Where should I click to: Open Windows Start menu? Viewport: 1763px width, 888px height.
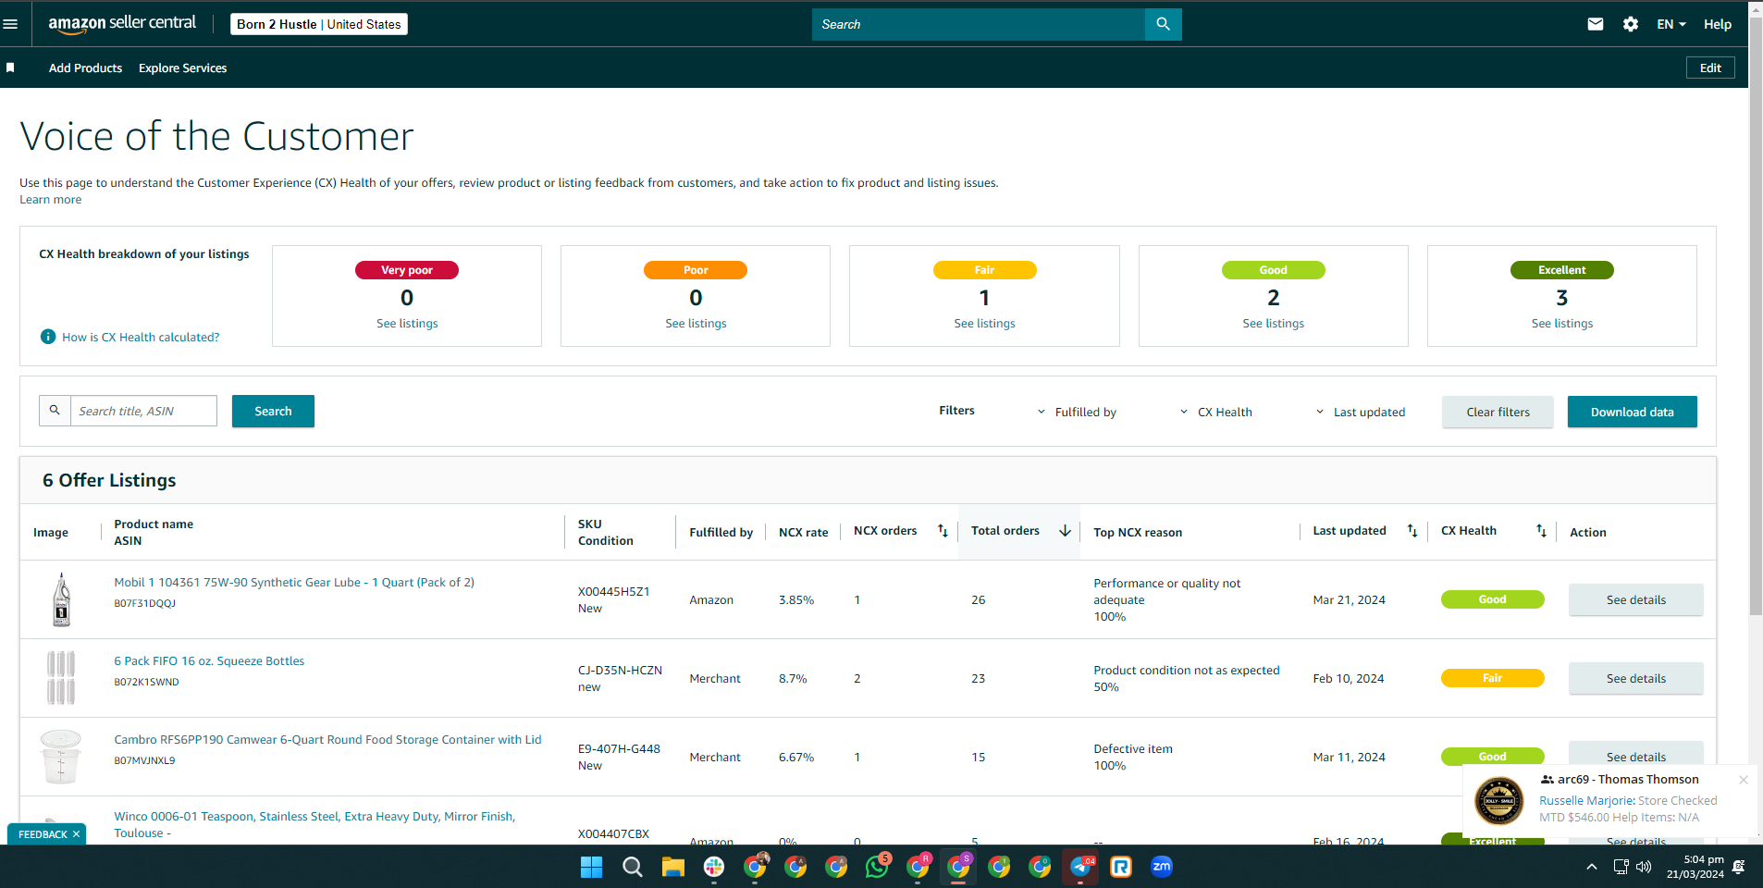pos(591,867)
